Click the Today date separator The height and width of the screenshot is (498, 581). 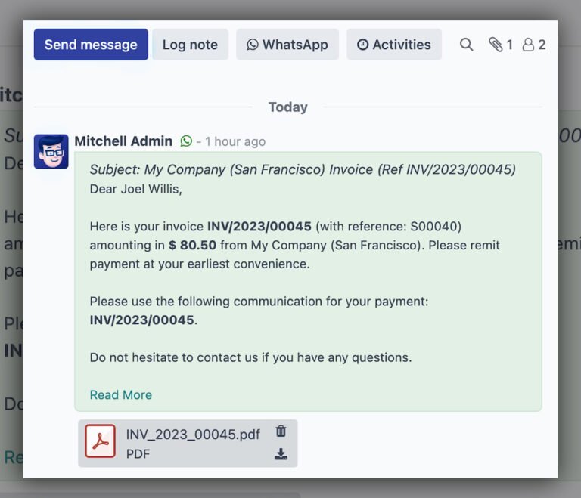(288, 107)
